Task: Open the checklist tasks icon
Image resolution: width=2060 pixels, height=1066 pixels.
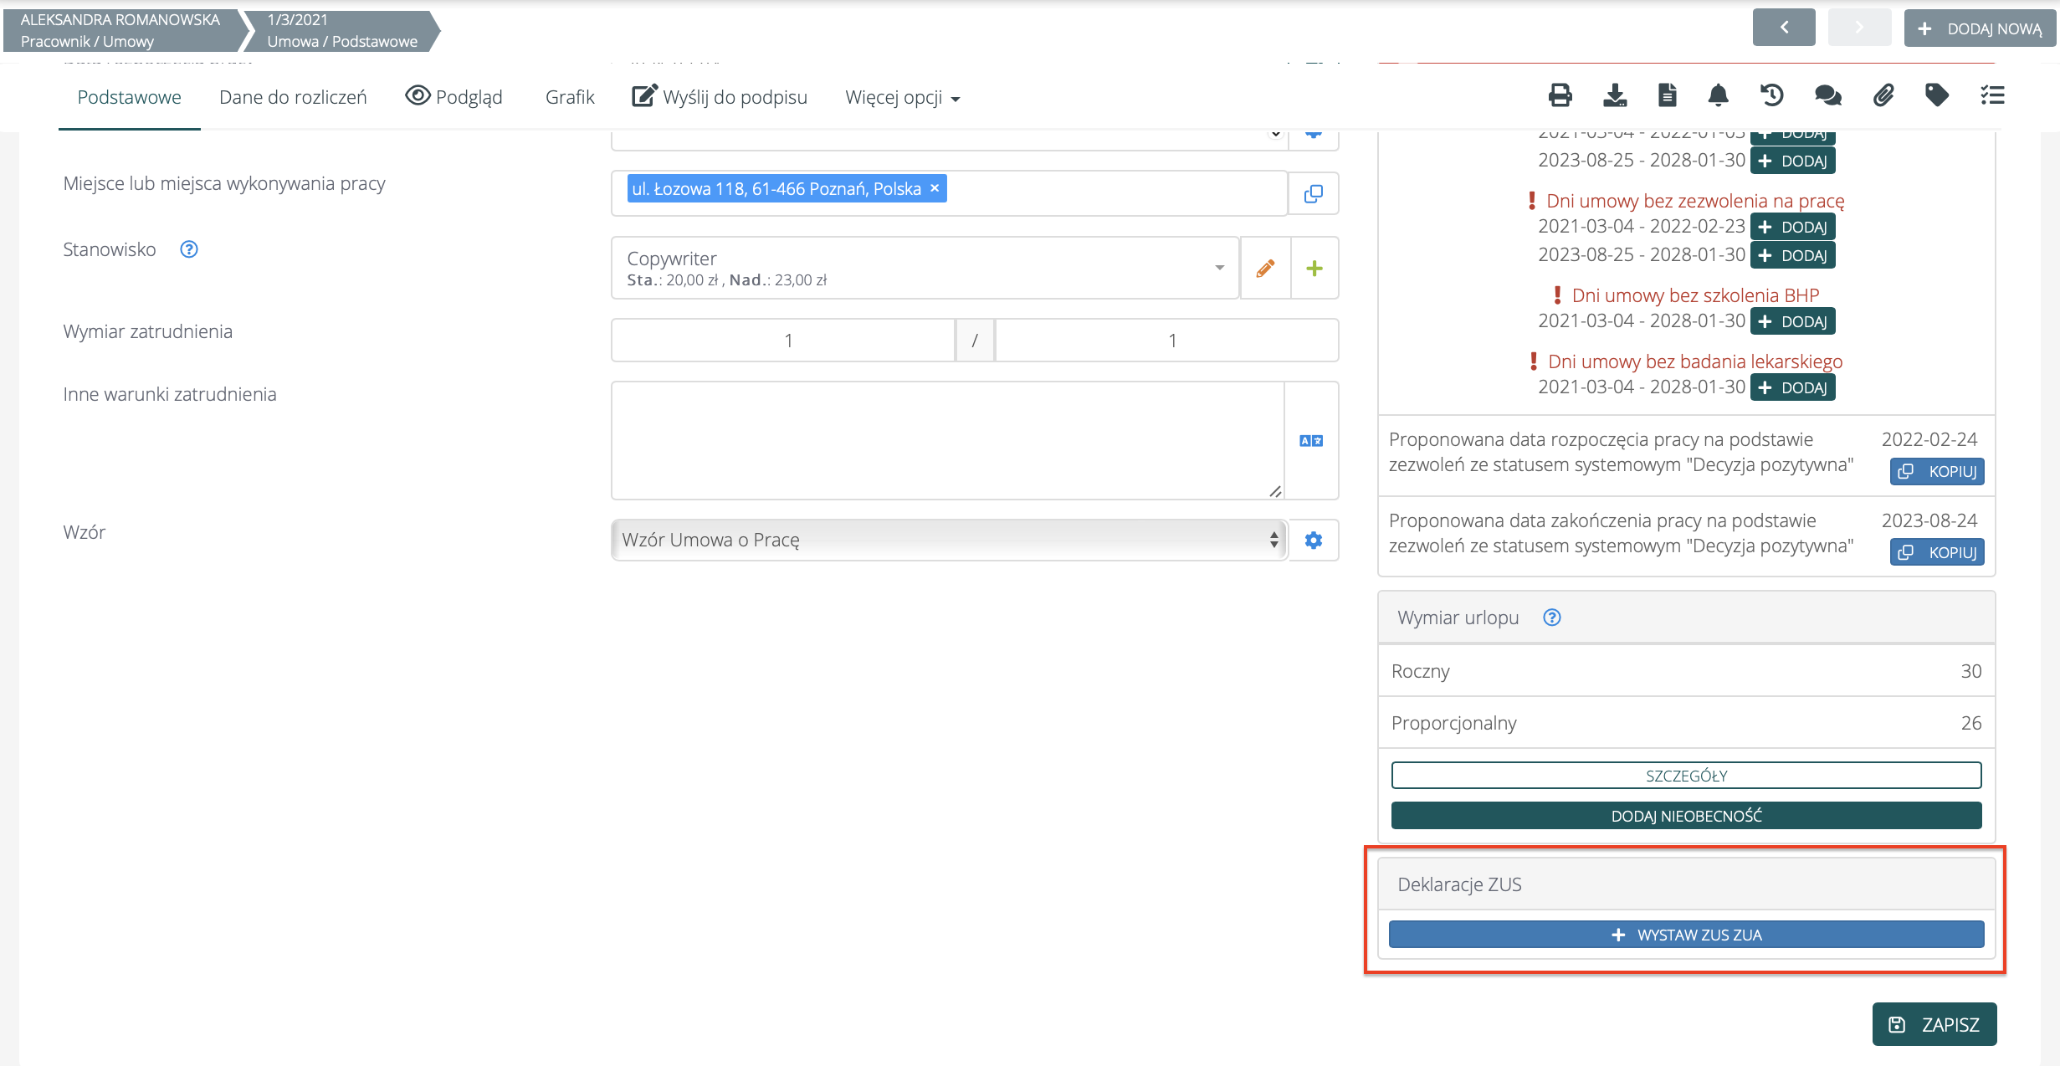Action: click(1992, 95)
